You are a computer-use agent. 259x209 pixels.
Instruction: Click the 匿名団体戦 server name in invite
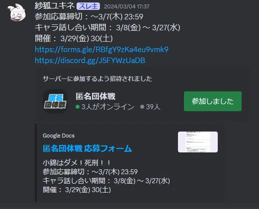coord(95,96)
